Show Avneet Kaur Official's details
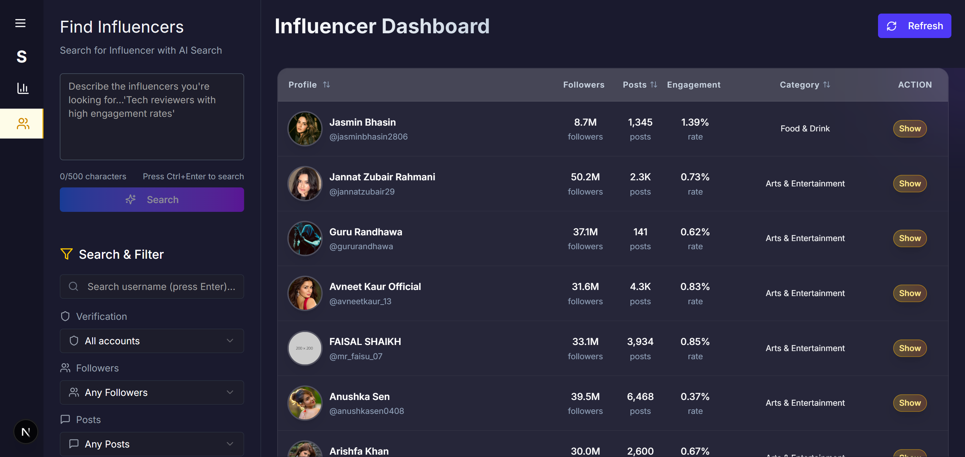This screenshot has height=457, width=965. [x=910, y=293]
